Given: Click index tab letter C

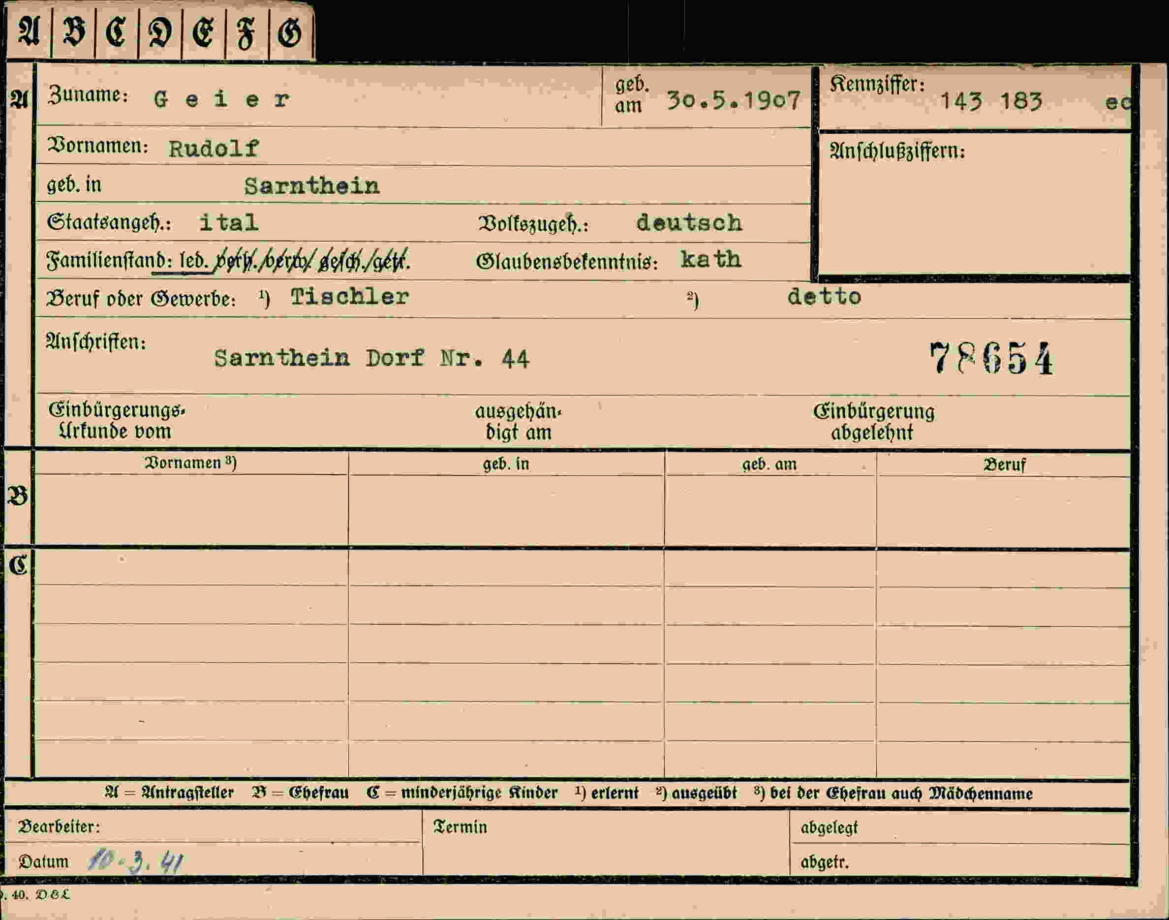Looking at the screenshot, I should pyautogui.click(x=117, y=32).
